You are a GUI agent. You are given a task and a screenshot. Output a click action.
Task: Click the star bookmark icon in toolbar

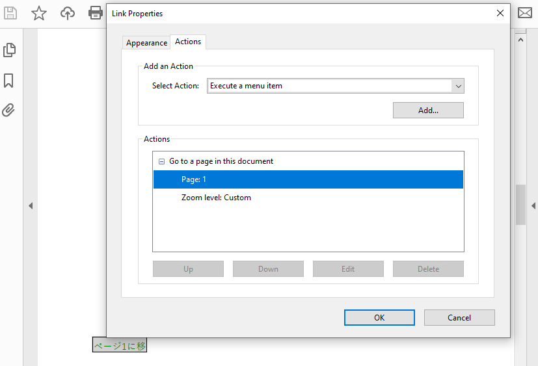pos(39,13)
